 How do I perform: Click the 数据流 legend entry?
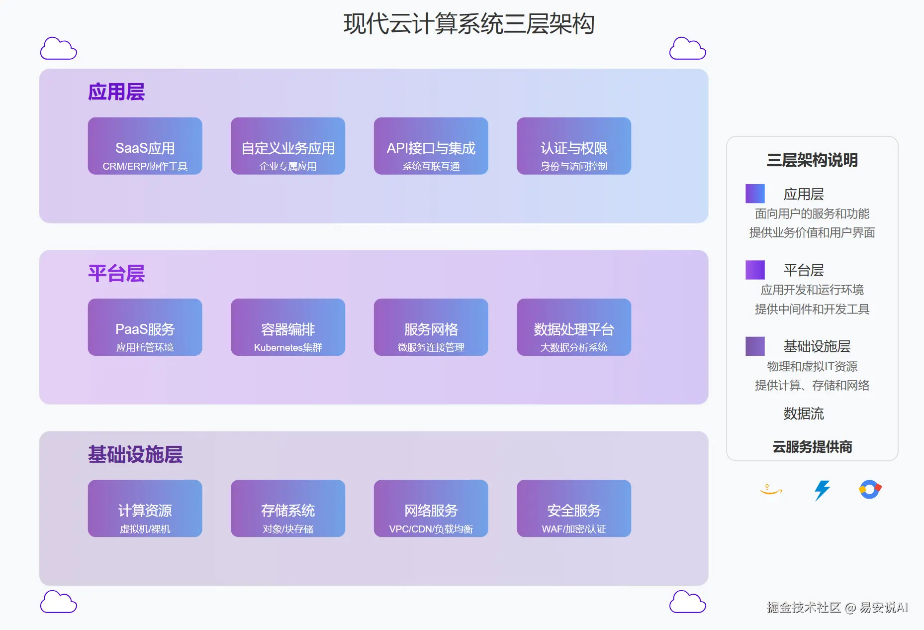click(x=804, y=414)
